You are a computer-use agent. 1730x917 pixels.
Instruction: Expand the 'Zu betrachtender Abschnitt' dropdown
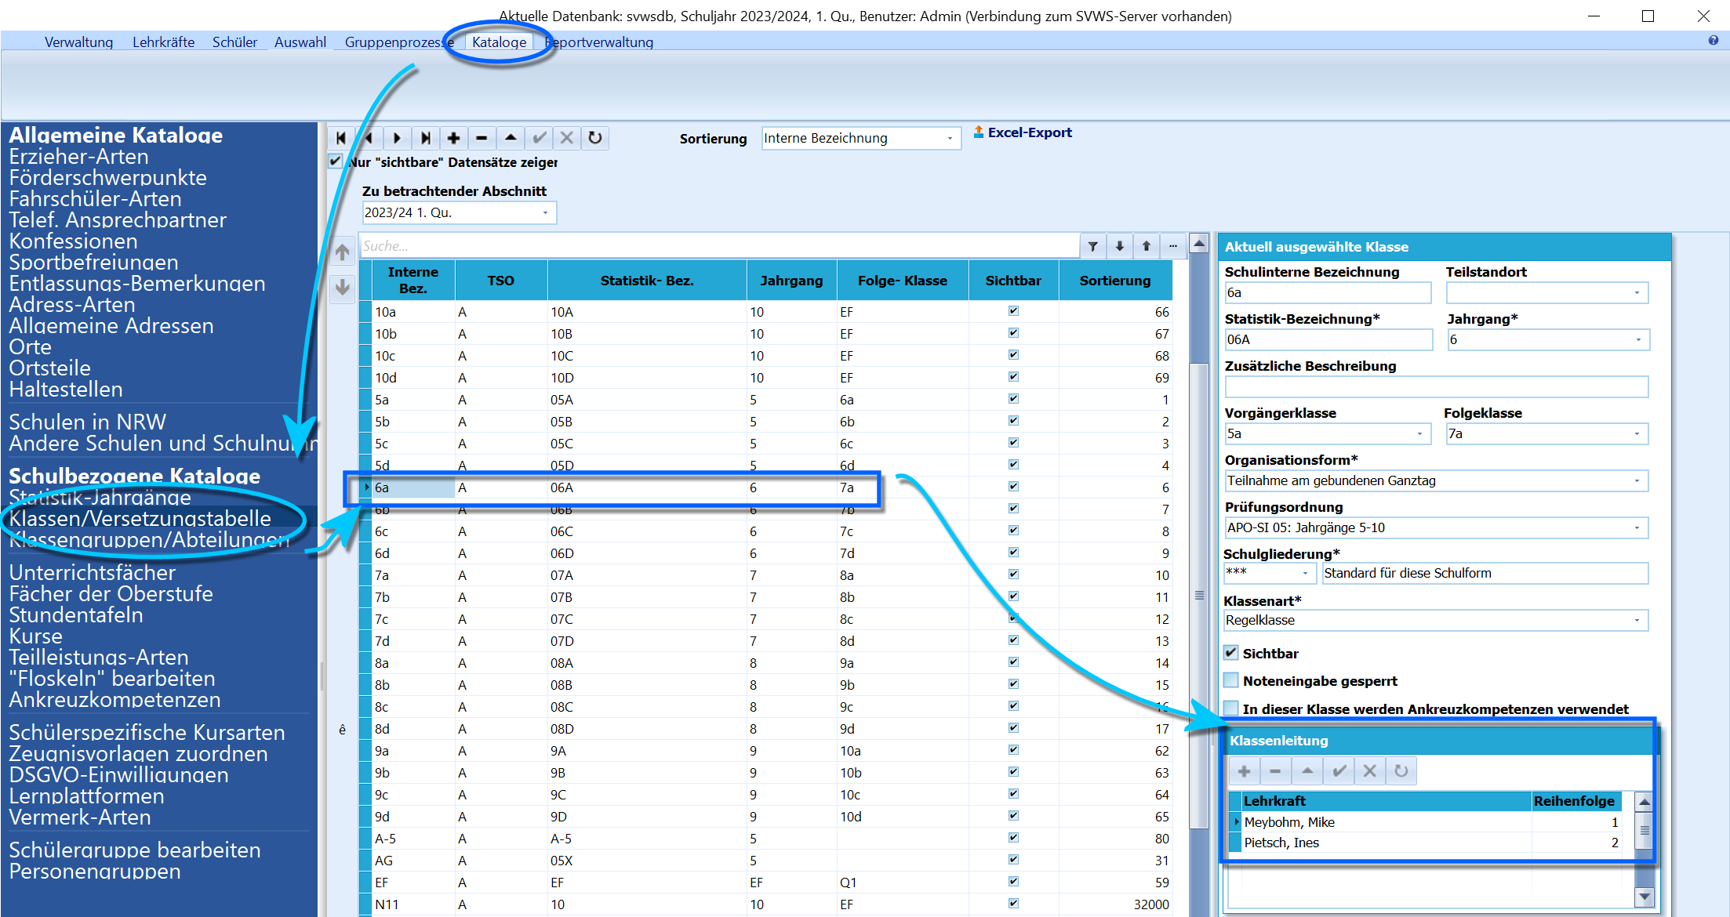point(459,213)
